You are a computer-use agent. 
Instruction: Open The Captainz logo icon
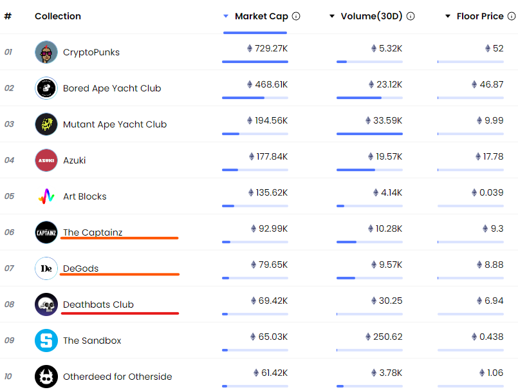46,232
